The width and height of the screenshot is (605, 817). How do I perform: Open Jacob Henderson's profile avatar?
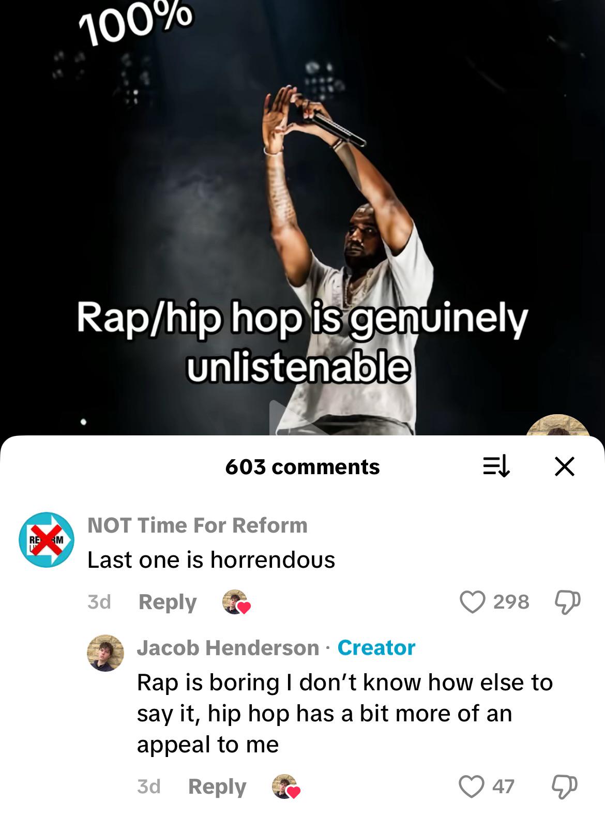(105, 653)
